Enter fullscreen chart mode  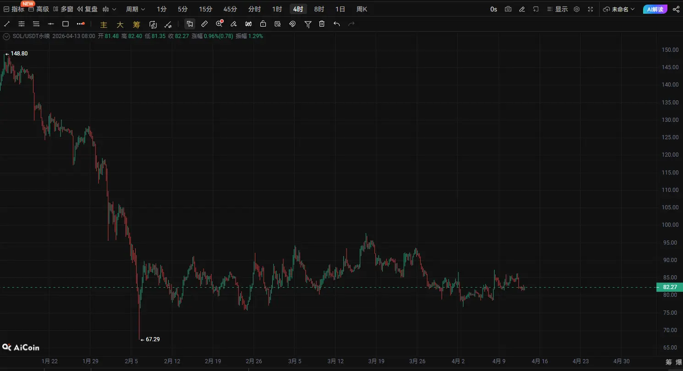pos(590,9)
